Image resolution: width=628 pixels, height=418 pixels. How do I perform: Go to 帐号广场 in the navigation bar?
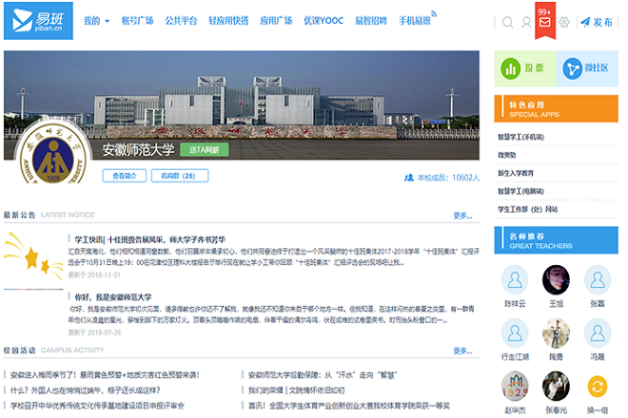(137, 21)
